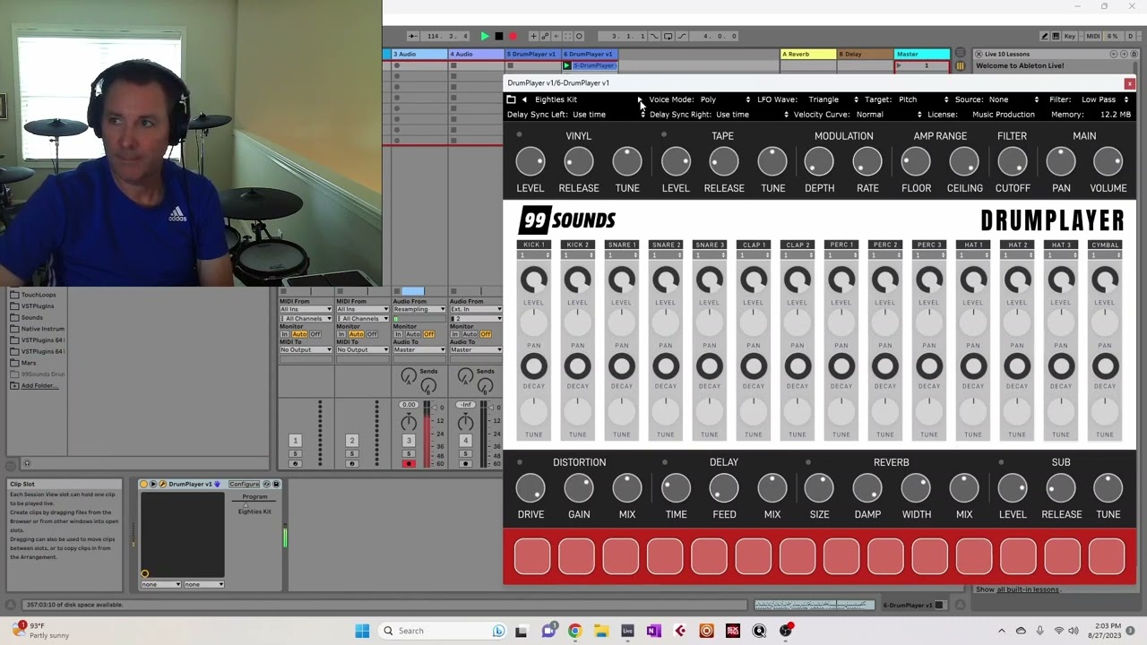1147x645 pixels.
Task: Click the Distortion Drive knob
Action: [x=530, y=488]
